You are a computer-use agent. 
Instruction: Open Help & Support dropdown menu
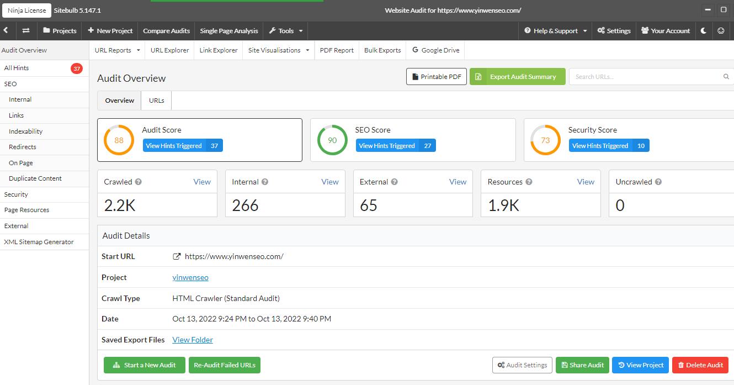point(556,31)
